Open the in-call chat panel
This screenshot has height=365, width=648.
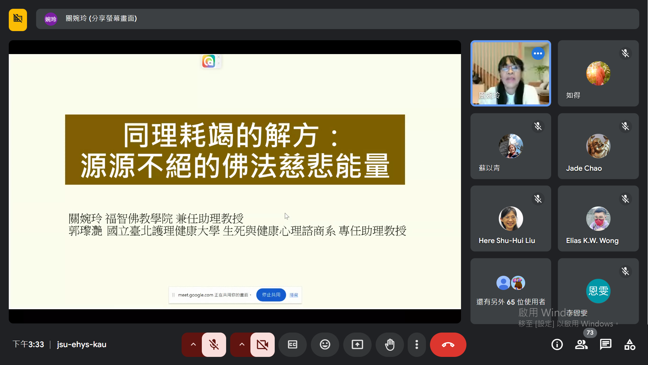[605, 344]
